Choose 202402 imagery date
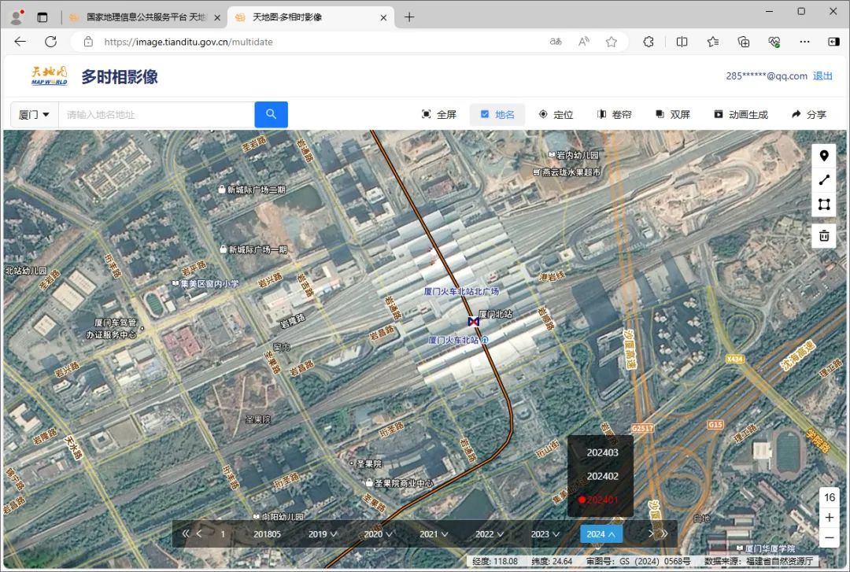 point(602,476)
